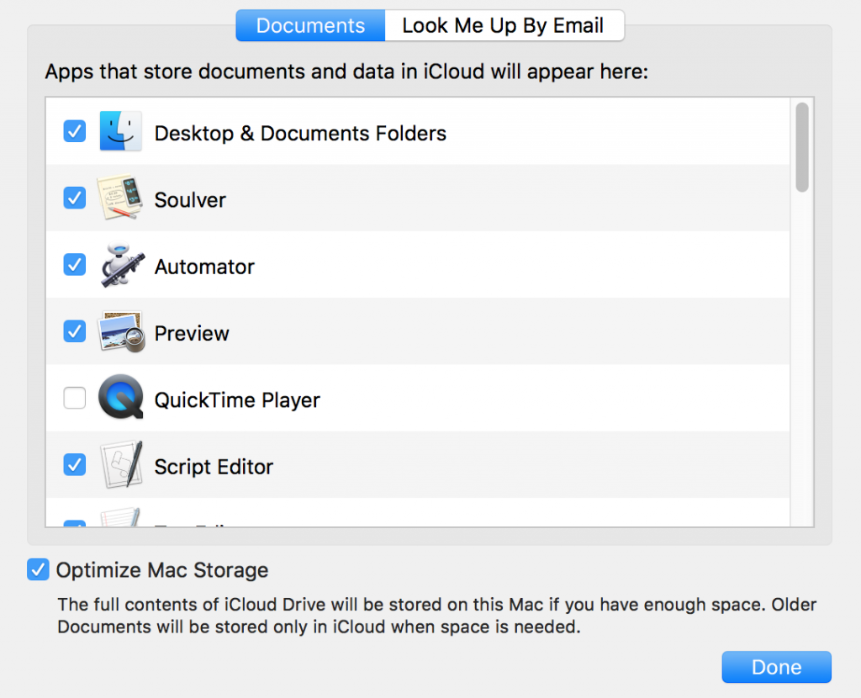Uncheck the Script Editor checkbox
The image size is (861, 698).
75,464
